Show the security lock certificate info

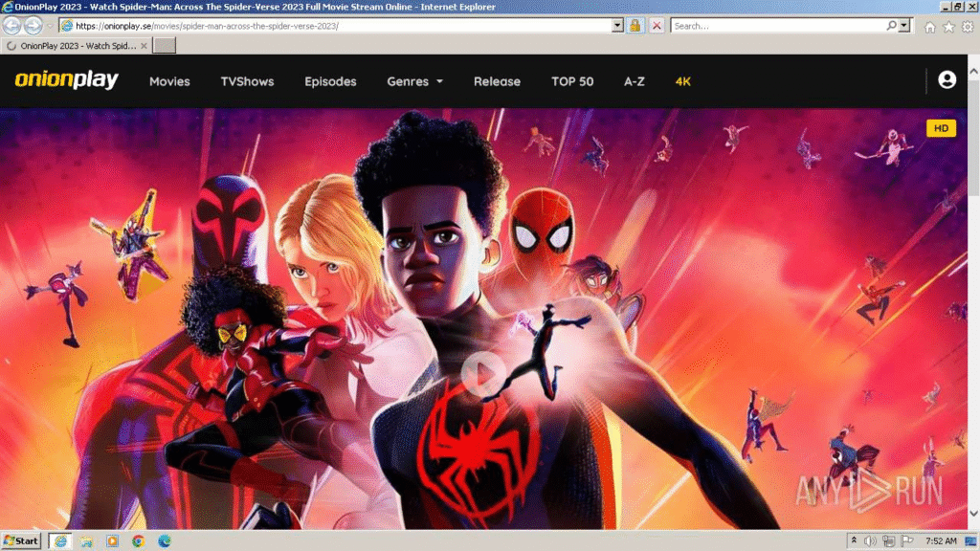tap(635, 26)
